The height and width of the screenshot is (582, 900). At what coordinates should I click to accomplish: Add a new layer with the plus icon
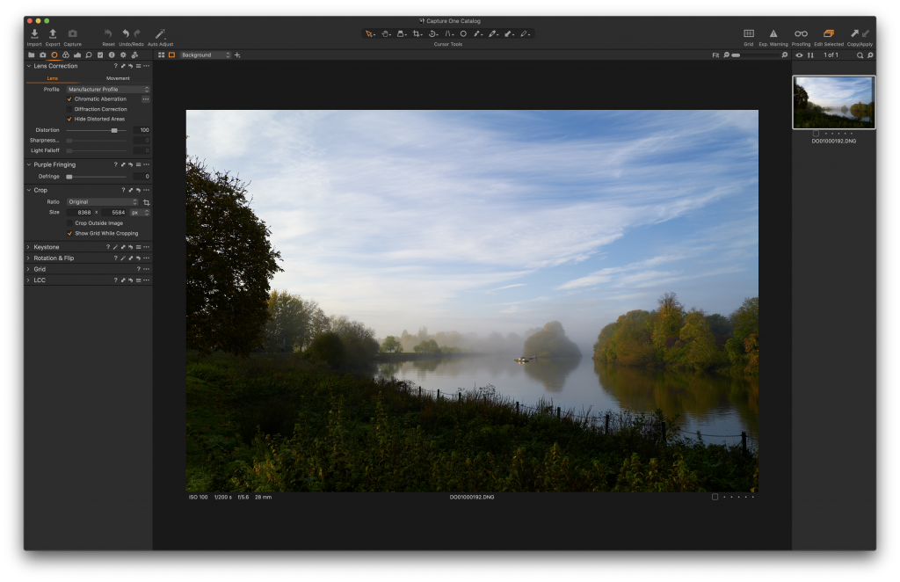point(237,55)
